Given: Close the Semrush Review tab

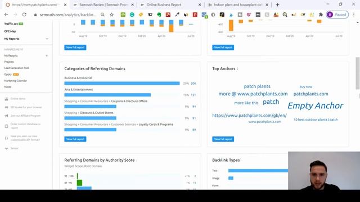Looking at the screenshot, I should [x=133, y=4].
